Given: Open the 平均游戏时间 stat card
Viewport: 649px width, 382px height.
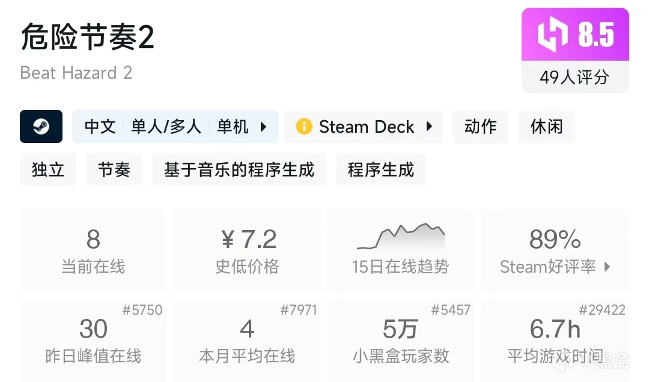Looking at the screenshot, I should pyautogui.click(x=555, y=340).
